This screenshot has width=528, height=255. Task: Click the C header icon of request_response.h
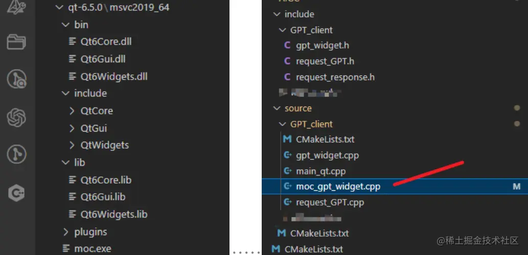287,77
